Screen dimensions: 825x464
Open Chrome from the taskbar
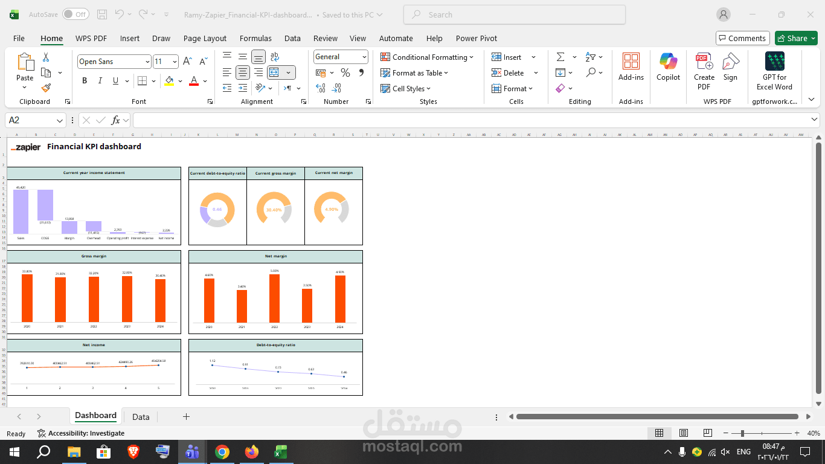[x=222, y=452]
